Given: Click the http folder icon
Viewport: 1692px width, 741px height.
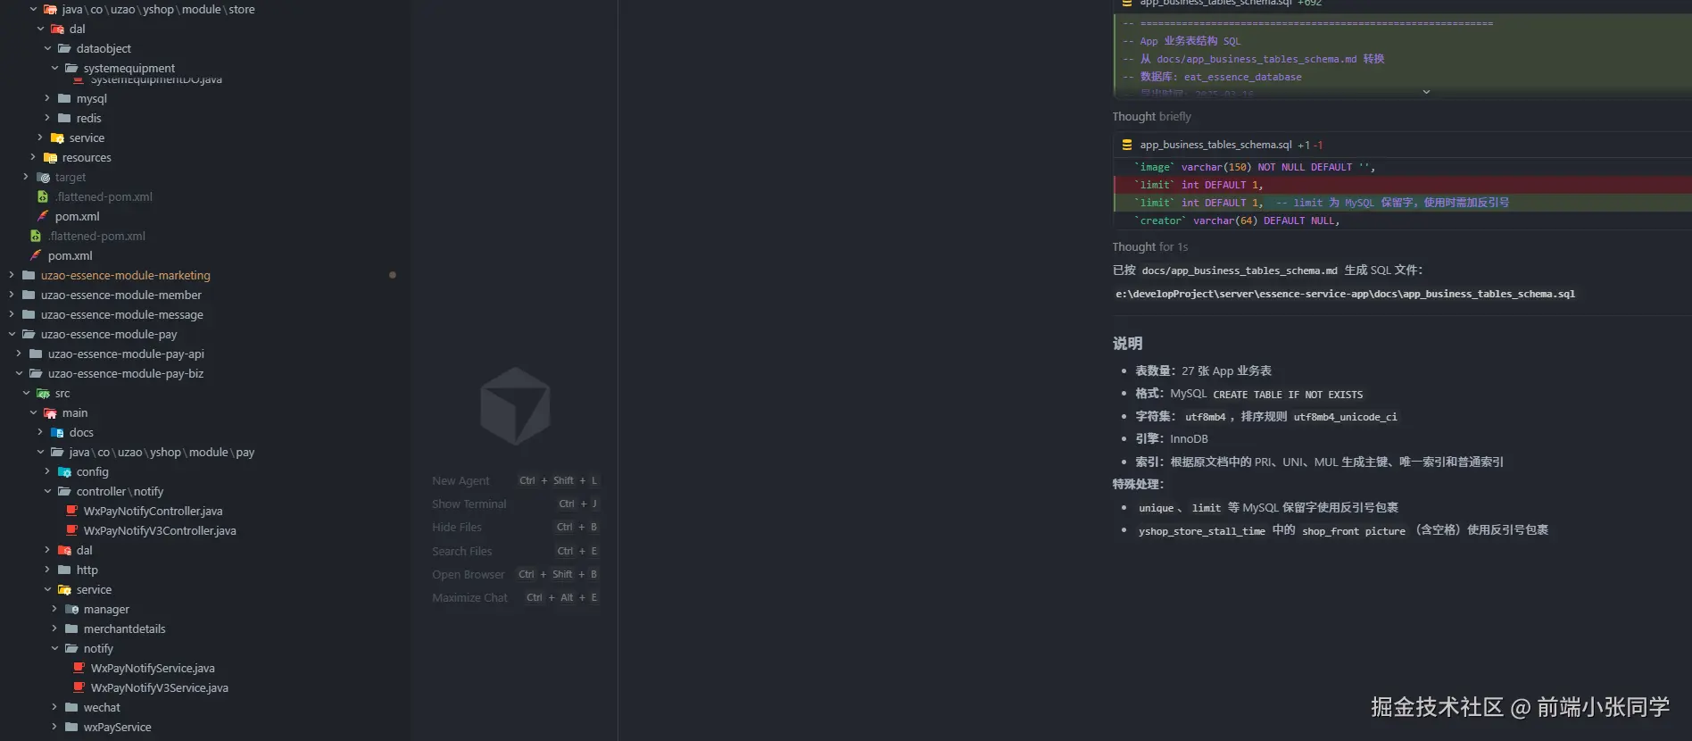Looking at the screenshot, I should click(64, 570).
